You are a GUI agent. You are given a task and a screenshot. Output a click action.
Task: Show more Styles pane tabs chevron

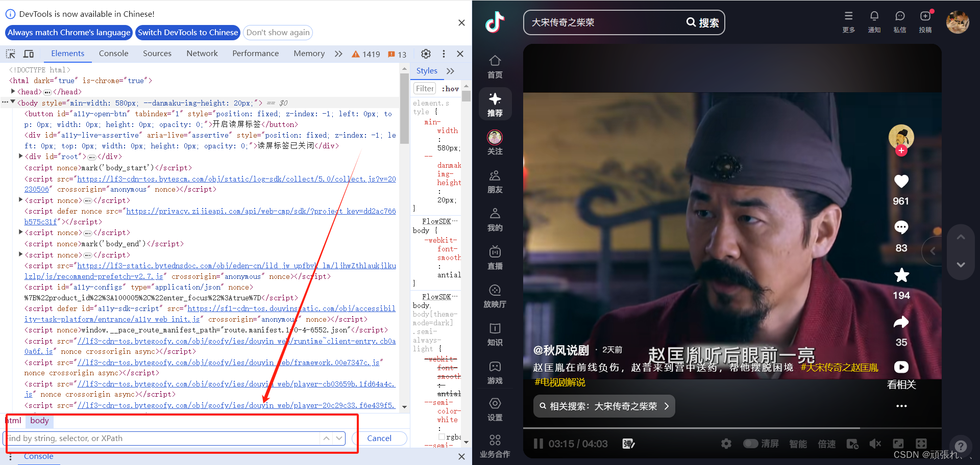coord(450,71)
